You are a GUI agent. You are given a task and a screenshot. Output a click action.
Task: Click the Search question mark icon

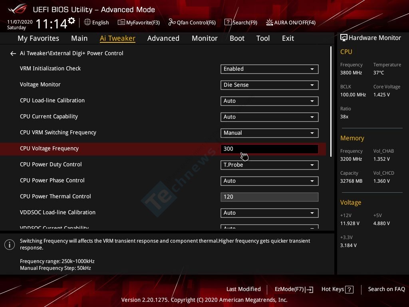tap(228, 22)
